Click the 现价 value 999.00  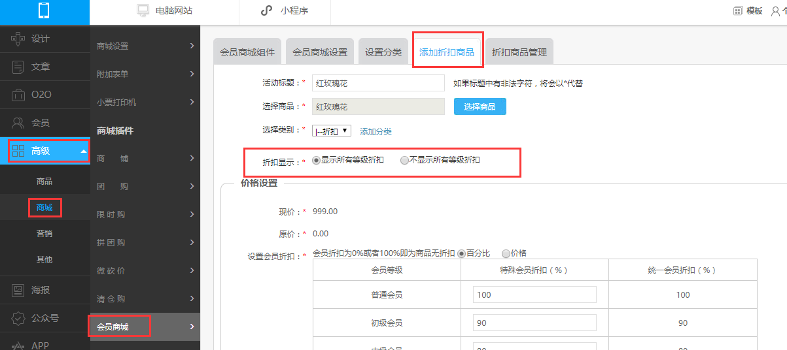pyautogui.click(x=325, y=212)
